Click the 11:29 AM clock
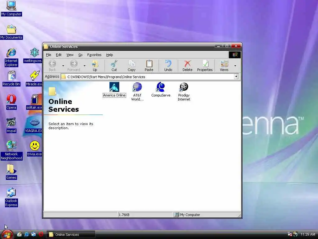Viewport: 318px width, 239px height. coord(308,234)
